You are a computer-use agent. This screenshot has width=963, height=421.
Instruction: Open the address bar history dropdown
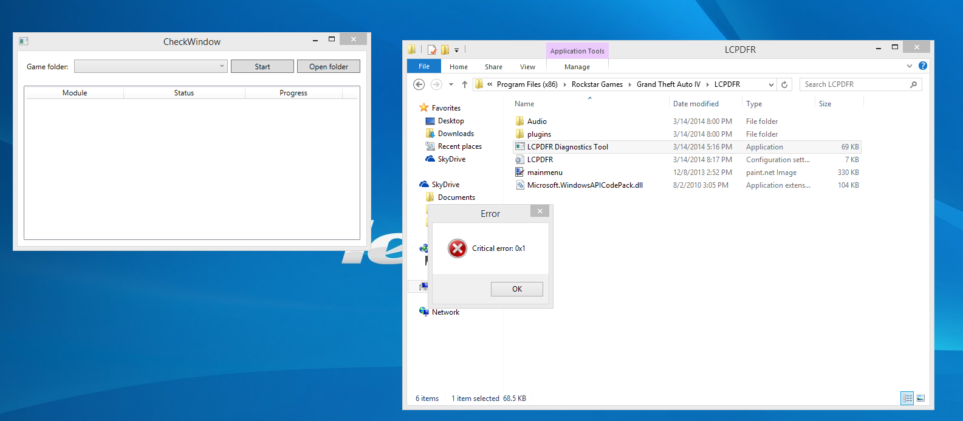(771, 84)
